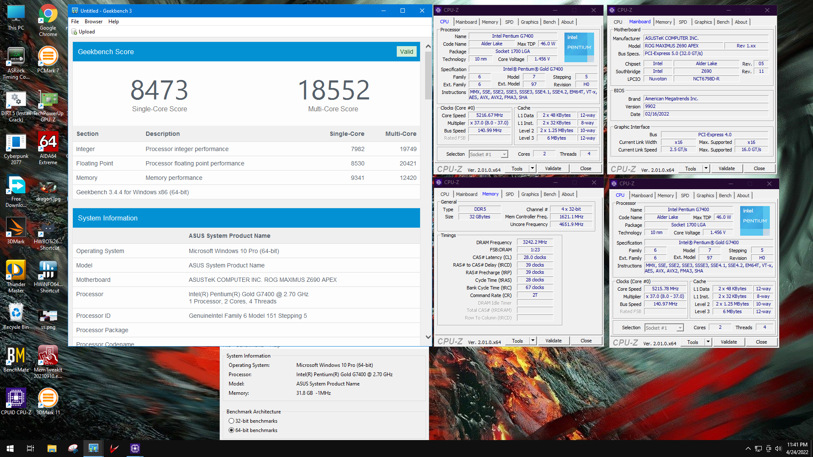Open Geekbench Browser menu
813x457 pixels.
point(94,22)
